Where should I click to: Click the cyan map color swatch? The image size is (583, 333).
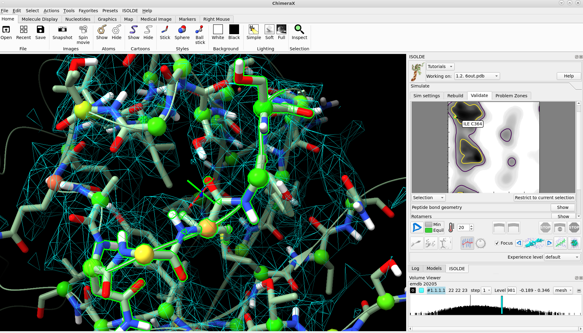[x=421, y=290]
